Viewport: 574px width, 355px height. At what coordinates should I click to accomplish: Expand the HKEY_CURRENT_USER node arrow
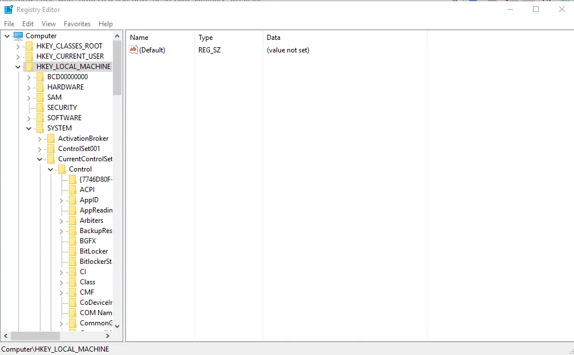(x=18, y=57)
